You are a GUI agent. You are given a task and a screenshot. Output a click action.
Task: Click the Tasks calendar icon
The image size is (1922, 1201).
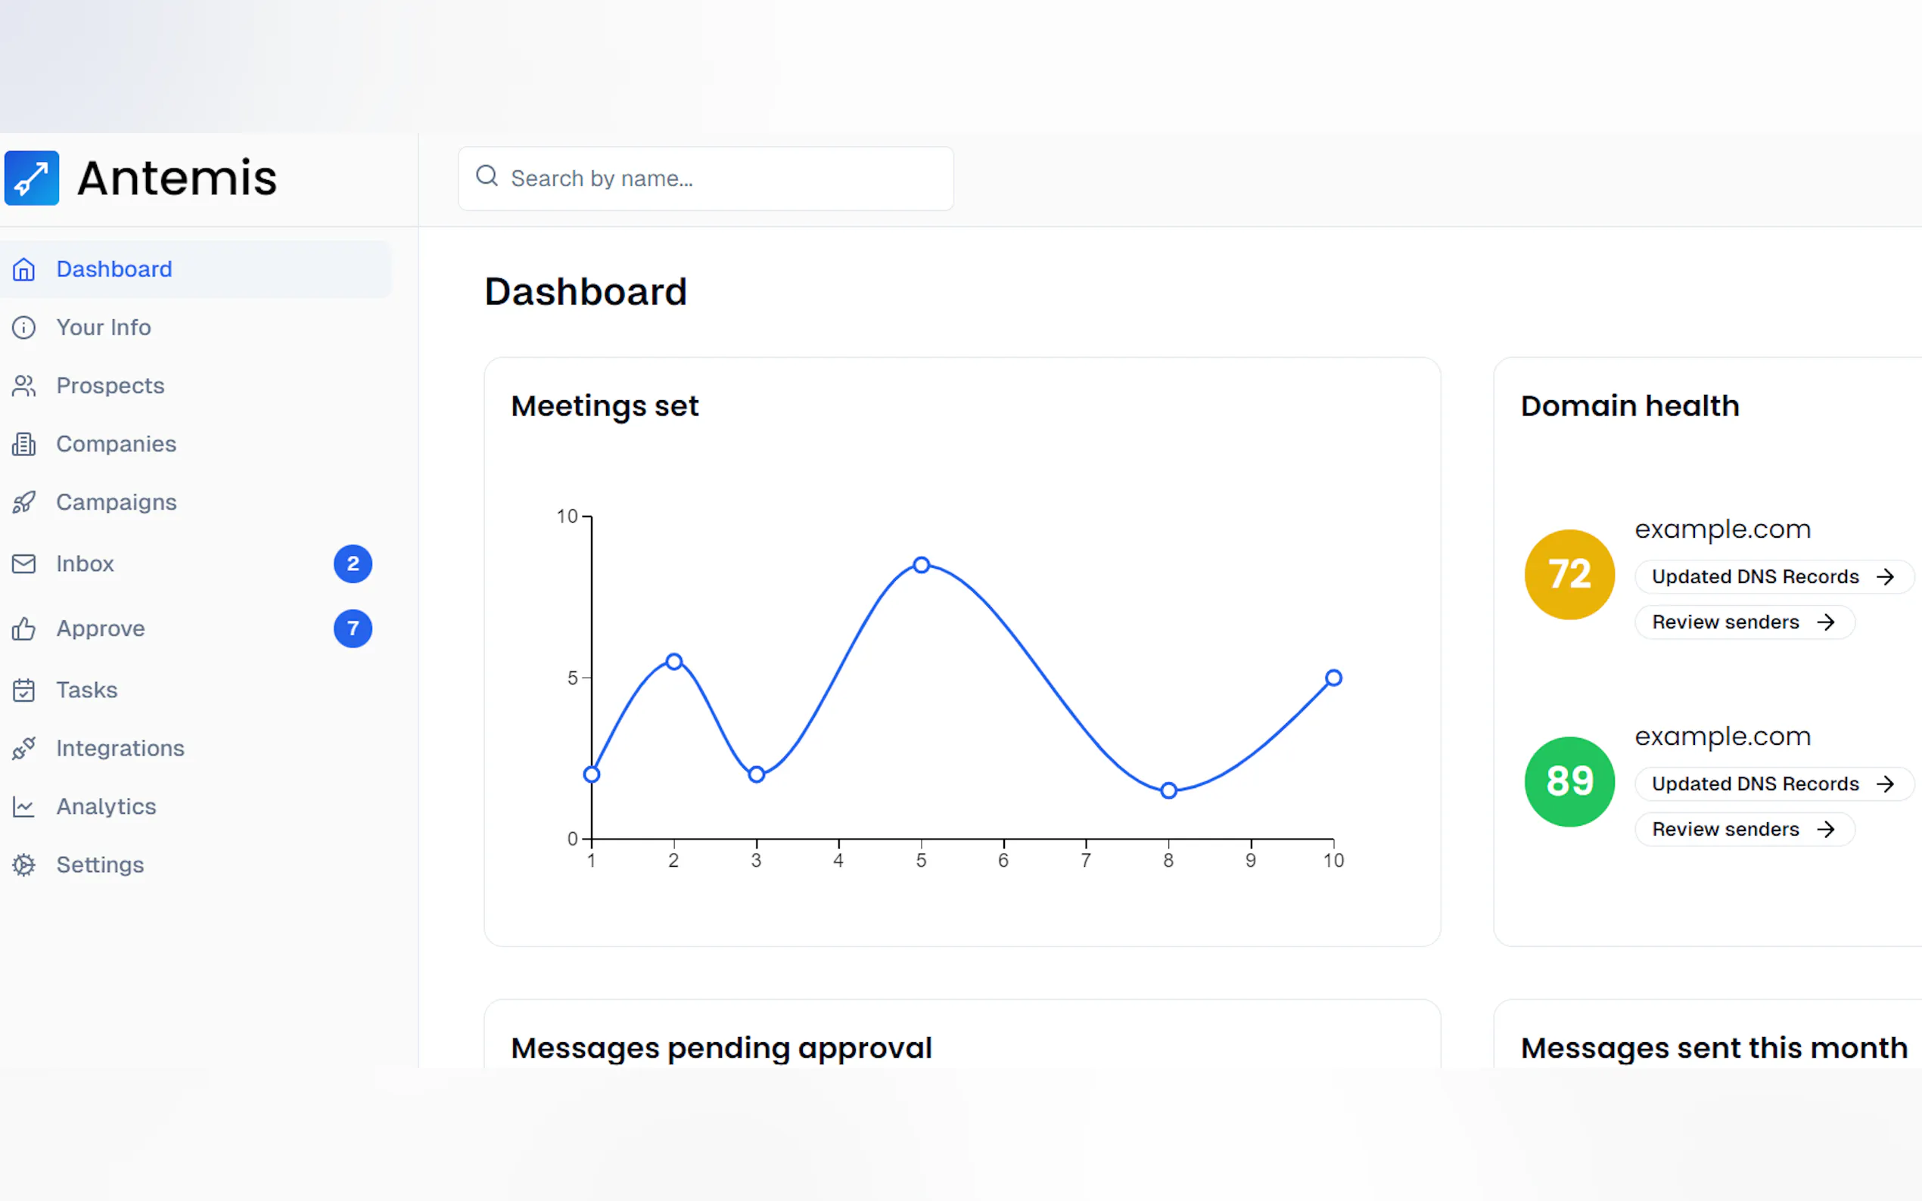coord(24,690)
